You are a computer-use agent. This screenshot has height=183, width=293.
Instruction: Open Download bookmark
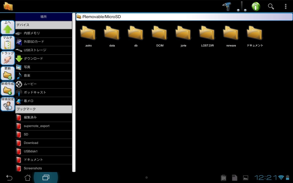[43, 143]
